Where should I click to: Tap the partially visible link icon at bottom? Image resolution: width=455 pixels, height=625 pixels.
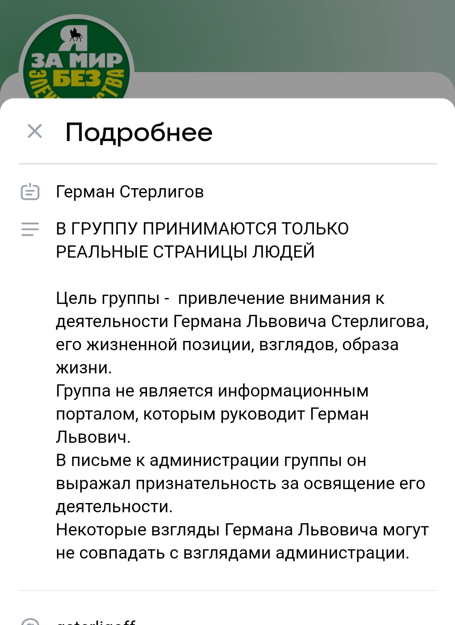[x=30, y=621]
